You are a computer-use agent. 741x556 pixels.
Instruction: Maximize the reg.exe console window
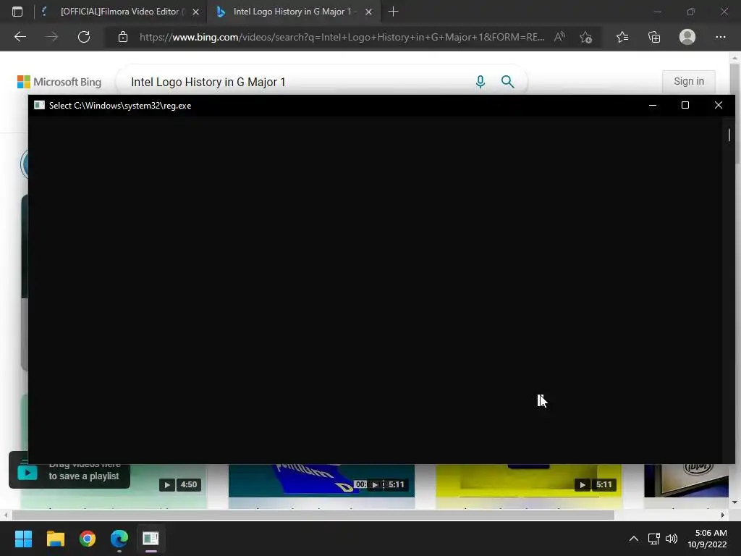(685, 105)
